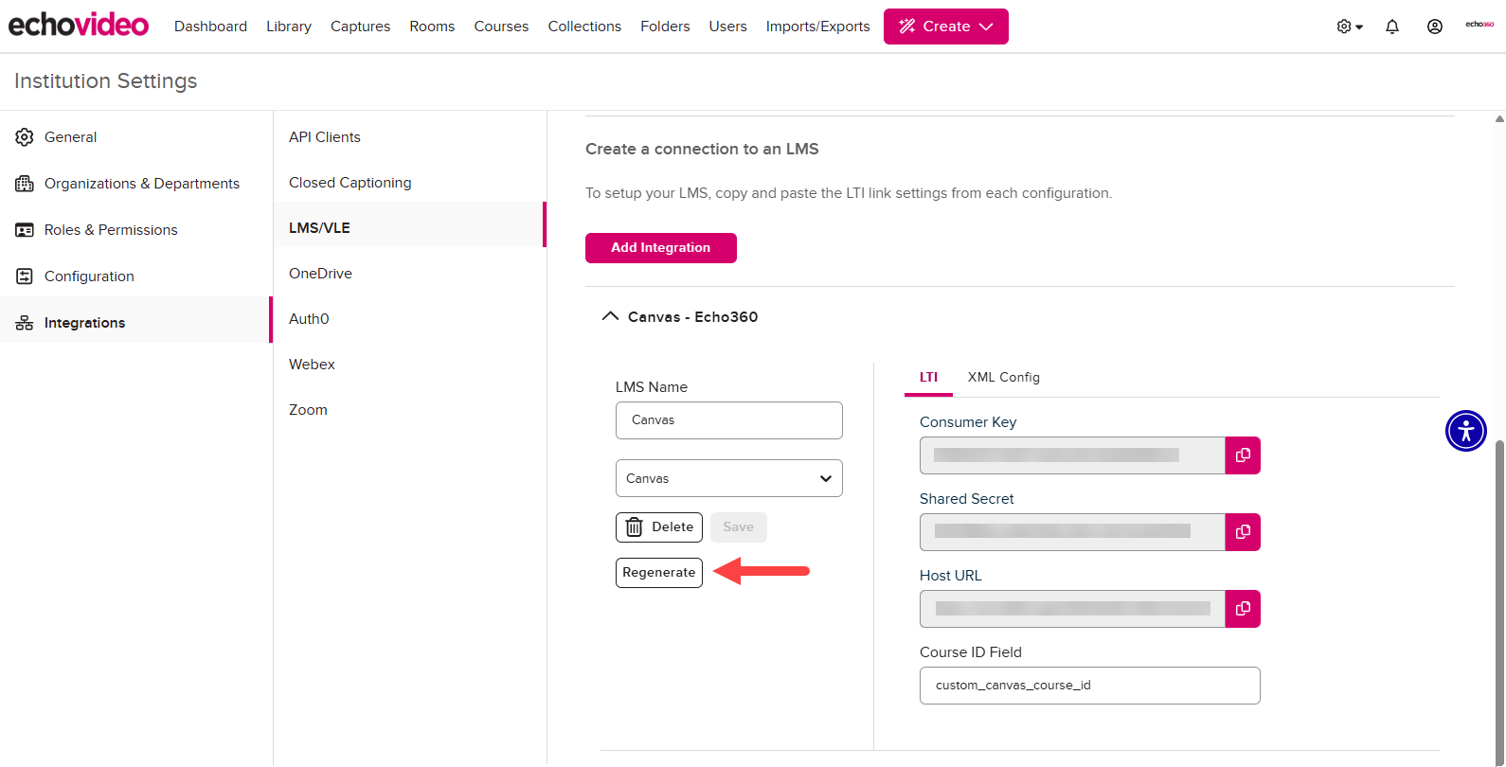Go to Dashboard
1506x767 pixels.
[210, 27]
